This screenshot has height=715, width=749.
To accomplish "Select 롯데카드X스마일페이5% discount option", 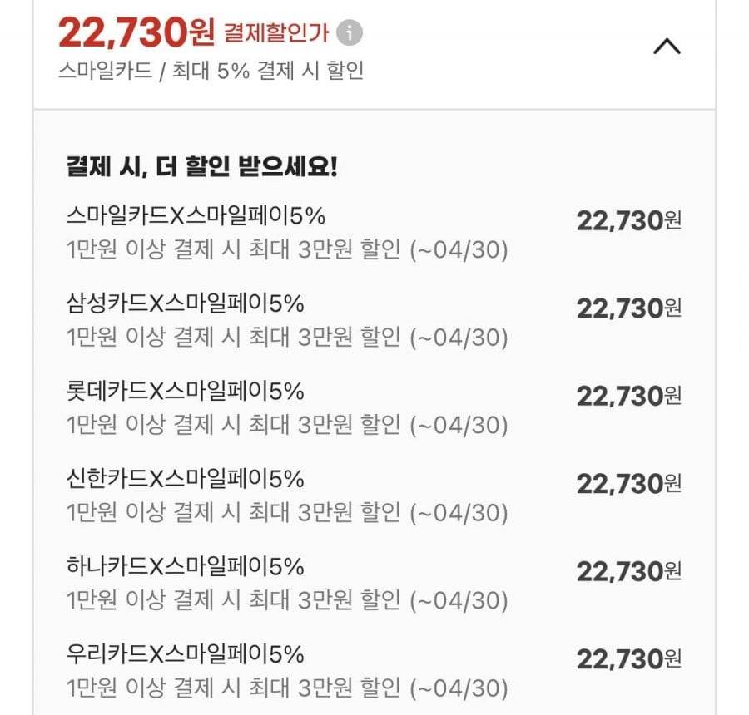I will (x=185, y=391).
